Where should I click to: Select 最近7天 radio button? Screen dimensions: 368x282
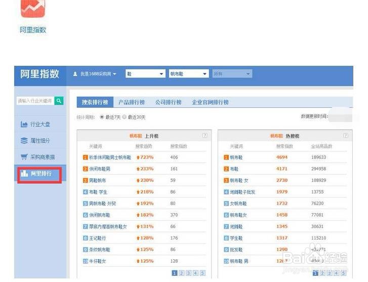pyautogui.click(x=102, y=116)
